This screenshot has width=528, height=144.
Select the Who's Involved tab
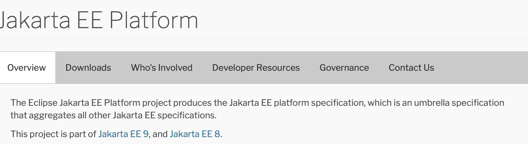coord(162,68)
